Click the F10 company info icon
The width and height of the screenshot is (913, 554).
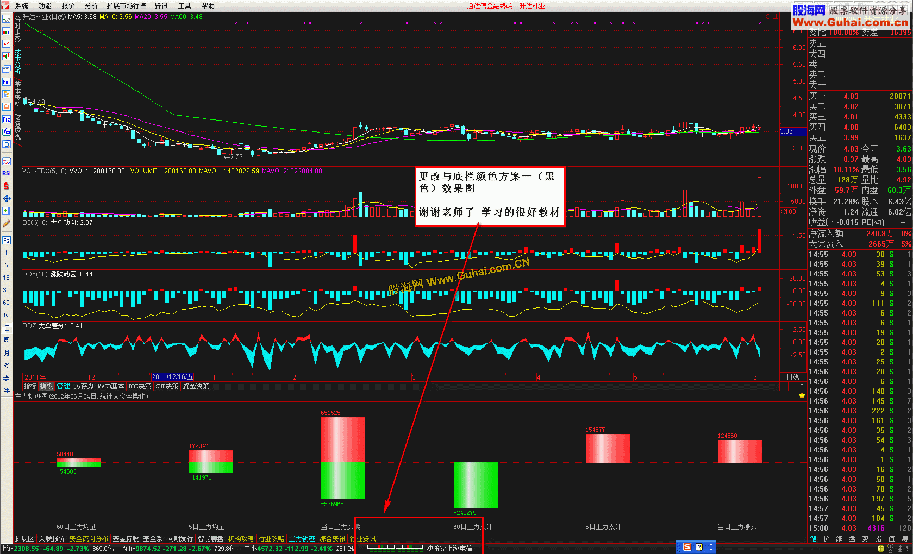click(x=7, y=82)
